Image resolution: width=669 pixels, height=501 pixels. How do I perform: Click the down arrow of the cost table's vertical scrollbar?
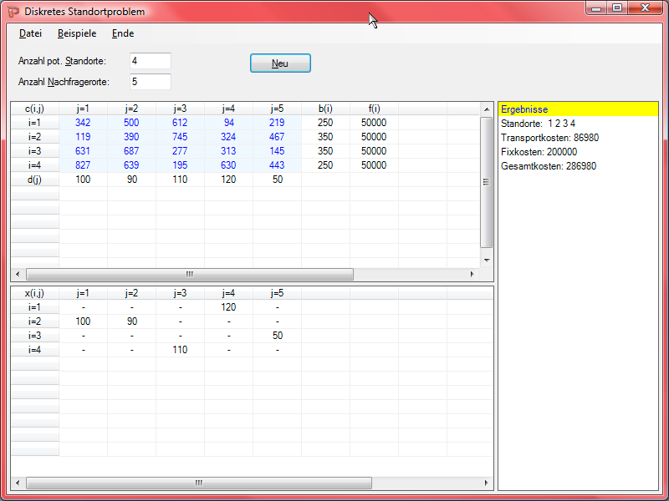pos(487,261)
